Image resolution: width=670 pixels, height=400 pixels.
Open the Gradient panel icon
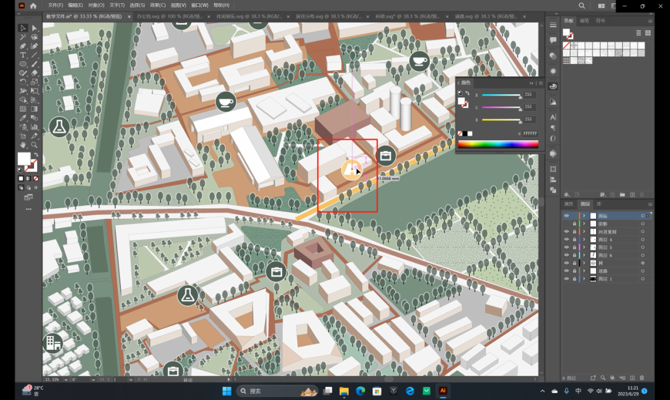tap(553, 102)
